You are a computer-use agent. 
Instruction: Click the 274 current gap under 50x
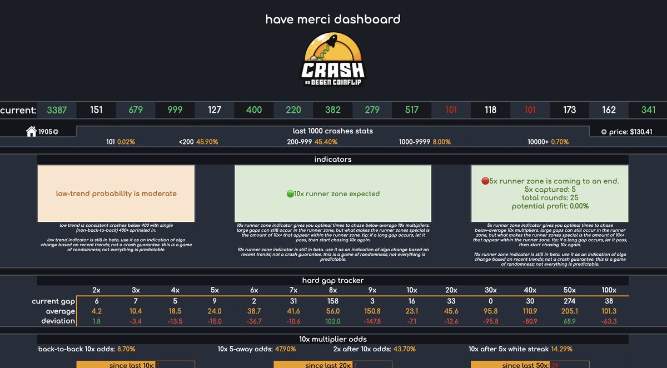pyautogui.click(x=570, y=301)
